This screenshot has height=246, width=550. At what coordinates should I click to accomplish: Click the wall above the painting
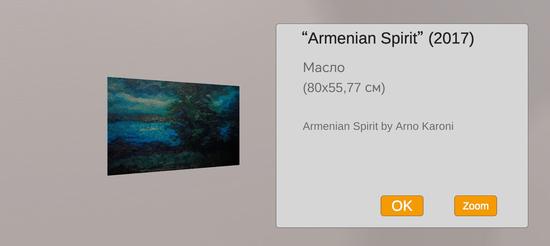point(173,39)
